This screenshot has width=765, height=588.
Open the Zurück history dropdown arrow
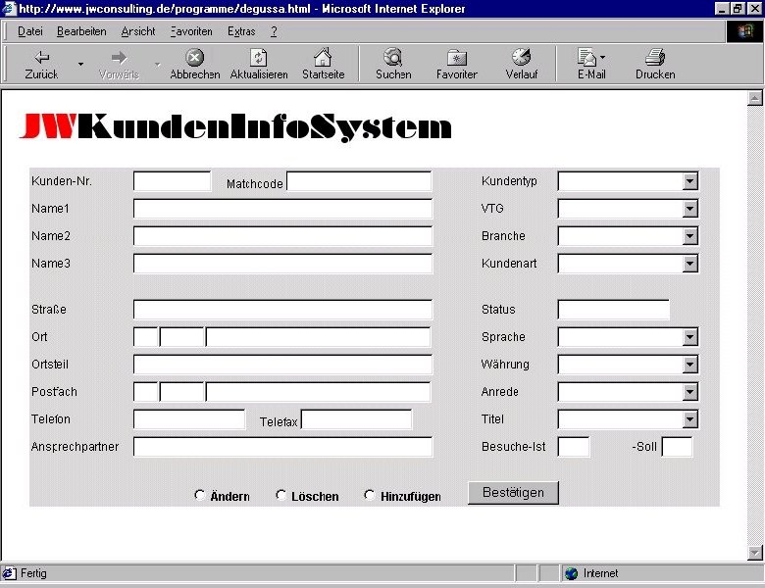click(81, 64)
